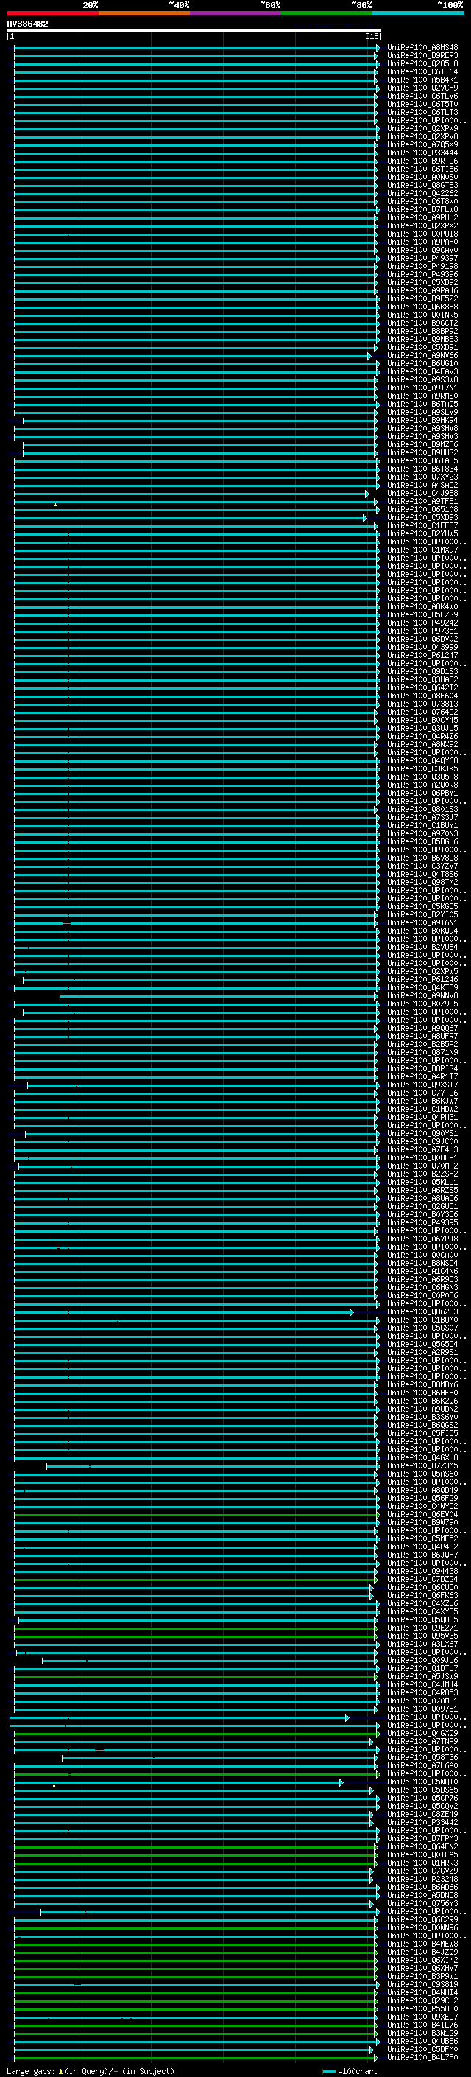The image size is (471, 2077).
Task: Click hit label UniRef100_Q4UB86
Action: 422,2042
